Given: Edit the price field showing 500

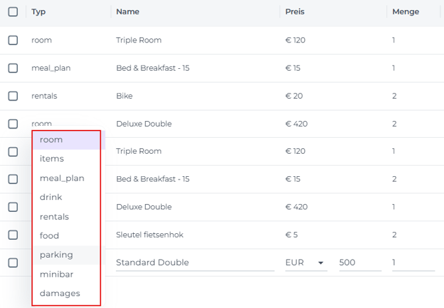Looking at the screenshot, I should click(359, 263).
